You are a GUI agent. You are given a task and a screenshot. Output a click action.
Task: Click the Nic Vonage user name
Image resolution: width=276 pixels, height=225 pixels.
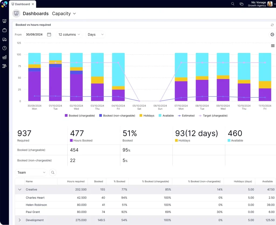pyautogui.click(x=258, y=2)
